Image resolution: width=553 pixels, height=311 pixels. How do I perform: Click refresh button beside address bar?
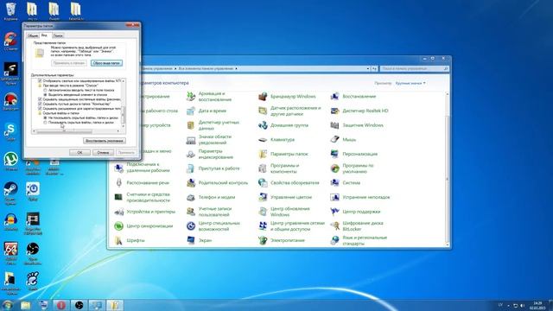[x=374, y=68]
